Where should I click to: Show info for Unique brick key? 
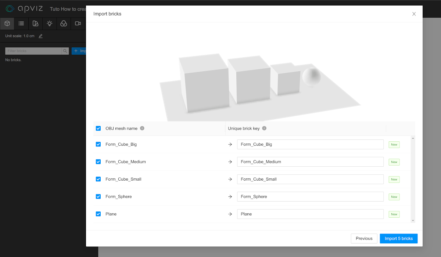(x=264, y=128)
